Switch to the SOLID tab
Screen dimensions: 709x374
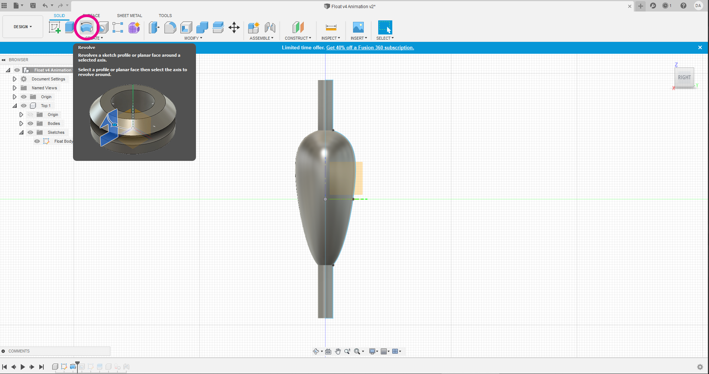click(59, 16)
